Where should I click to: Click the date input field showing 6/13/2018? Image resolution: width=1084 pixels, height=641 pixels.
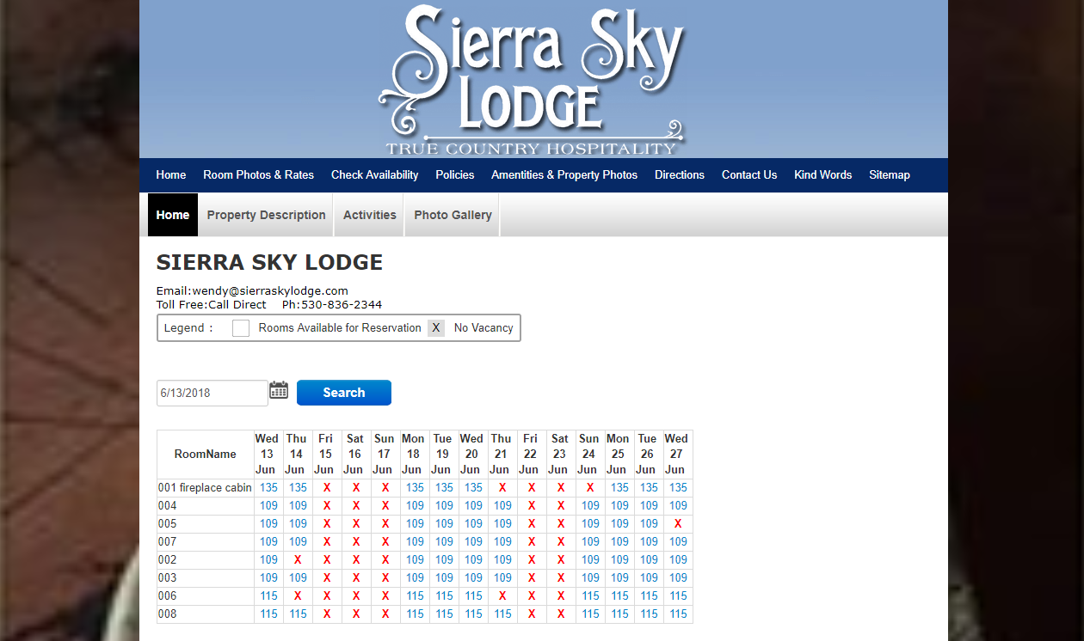(212, 393)
